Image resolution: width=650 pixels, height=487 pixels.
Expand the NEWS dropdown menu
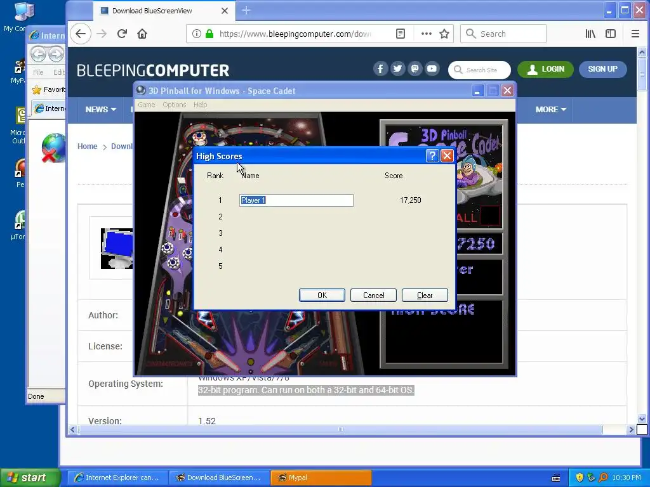pos(100,109)
